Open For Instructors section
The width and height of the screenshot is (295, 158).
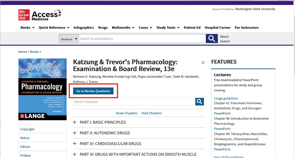[x=247, y=28]
